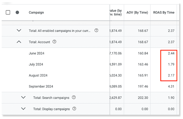183x119 pixels.
Task: Click the conversion value by time header
Action: [x=116, y=12]
